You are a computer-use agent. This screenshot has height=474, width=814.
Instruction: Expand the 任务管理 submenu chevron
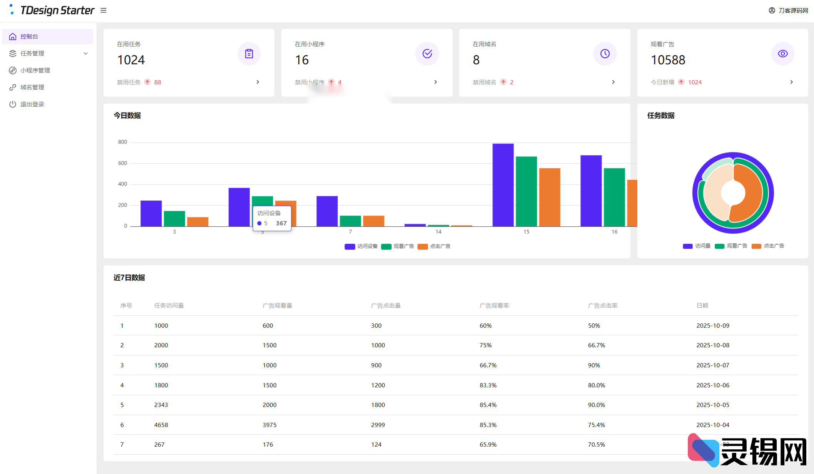[x=85, y=54]
